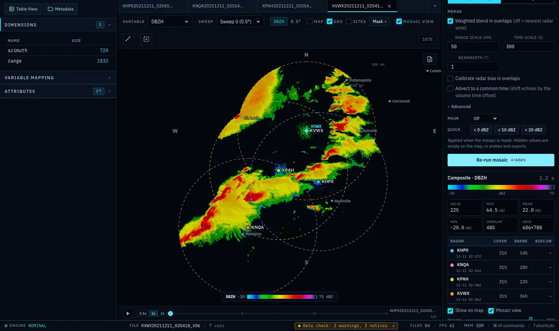Enable the SITES checkbox
Viewport: 559px width, 331px height.
point(348,21)
